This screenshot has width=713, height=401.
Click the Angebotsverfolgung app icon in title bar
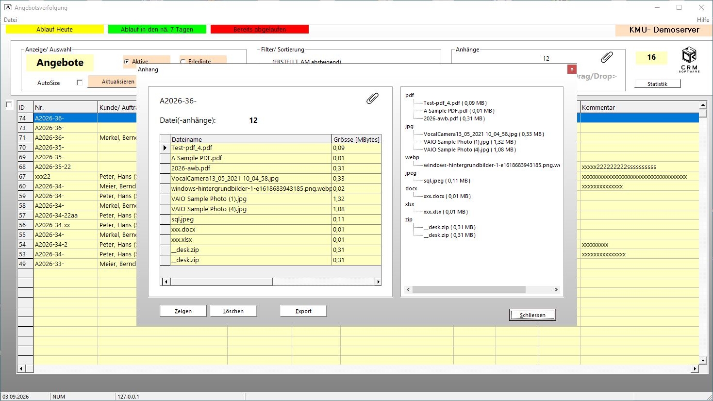click(8, 7)
